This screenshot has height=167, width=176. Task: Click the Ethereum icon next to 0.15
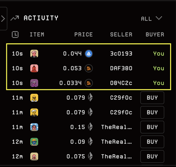(90, 127)
